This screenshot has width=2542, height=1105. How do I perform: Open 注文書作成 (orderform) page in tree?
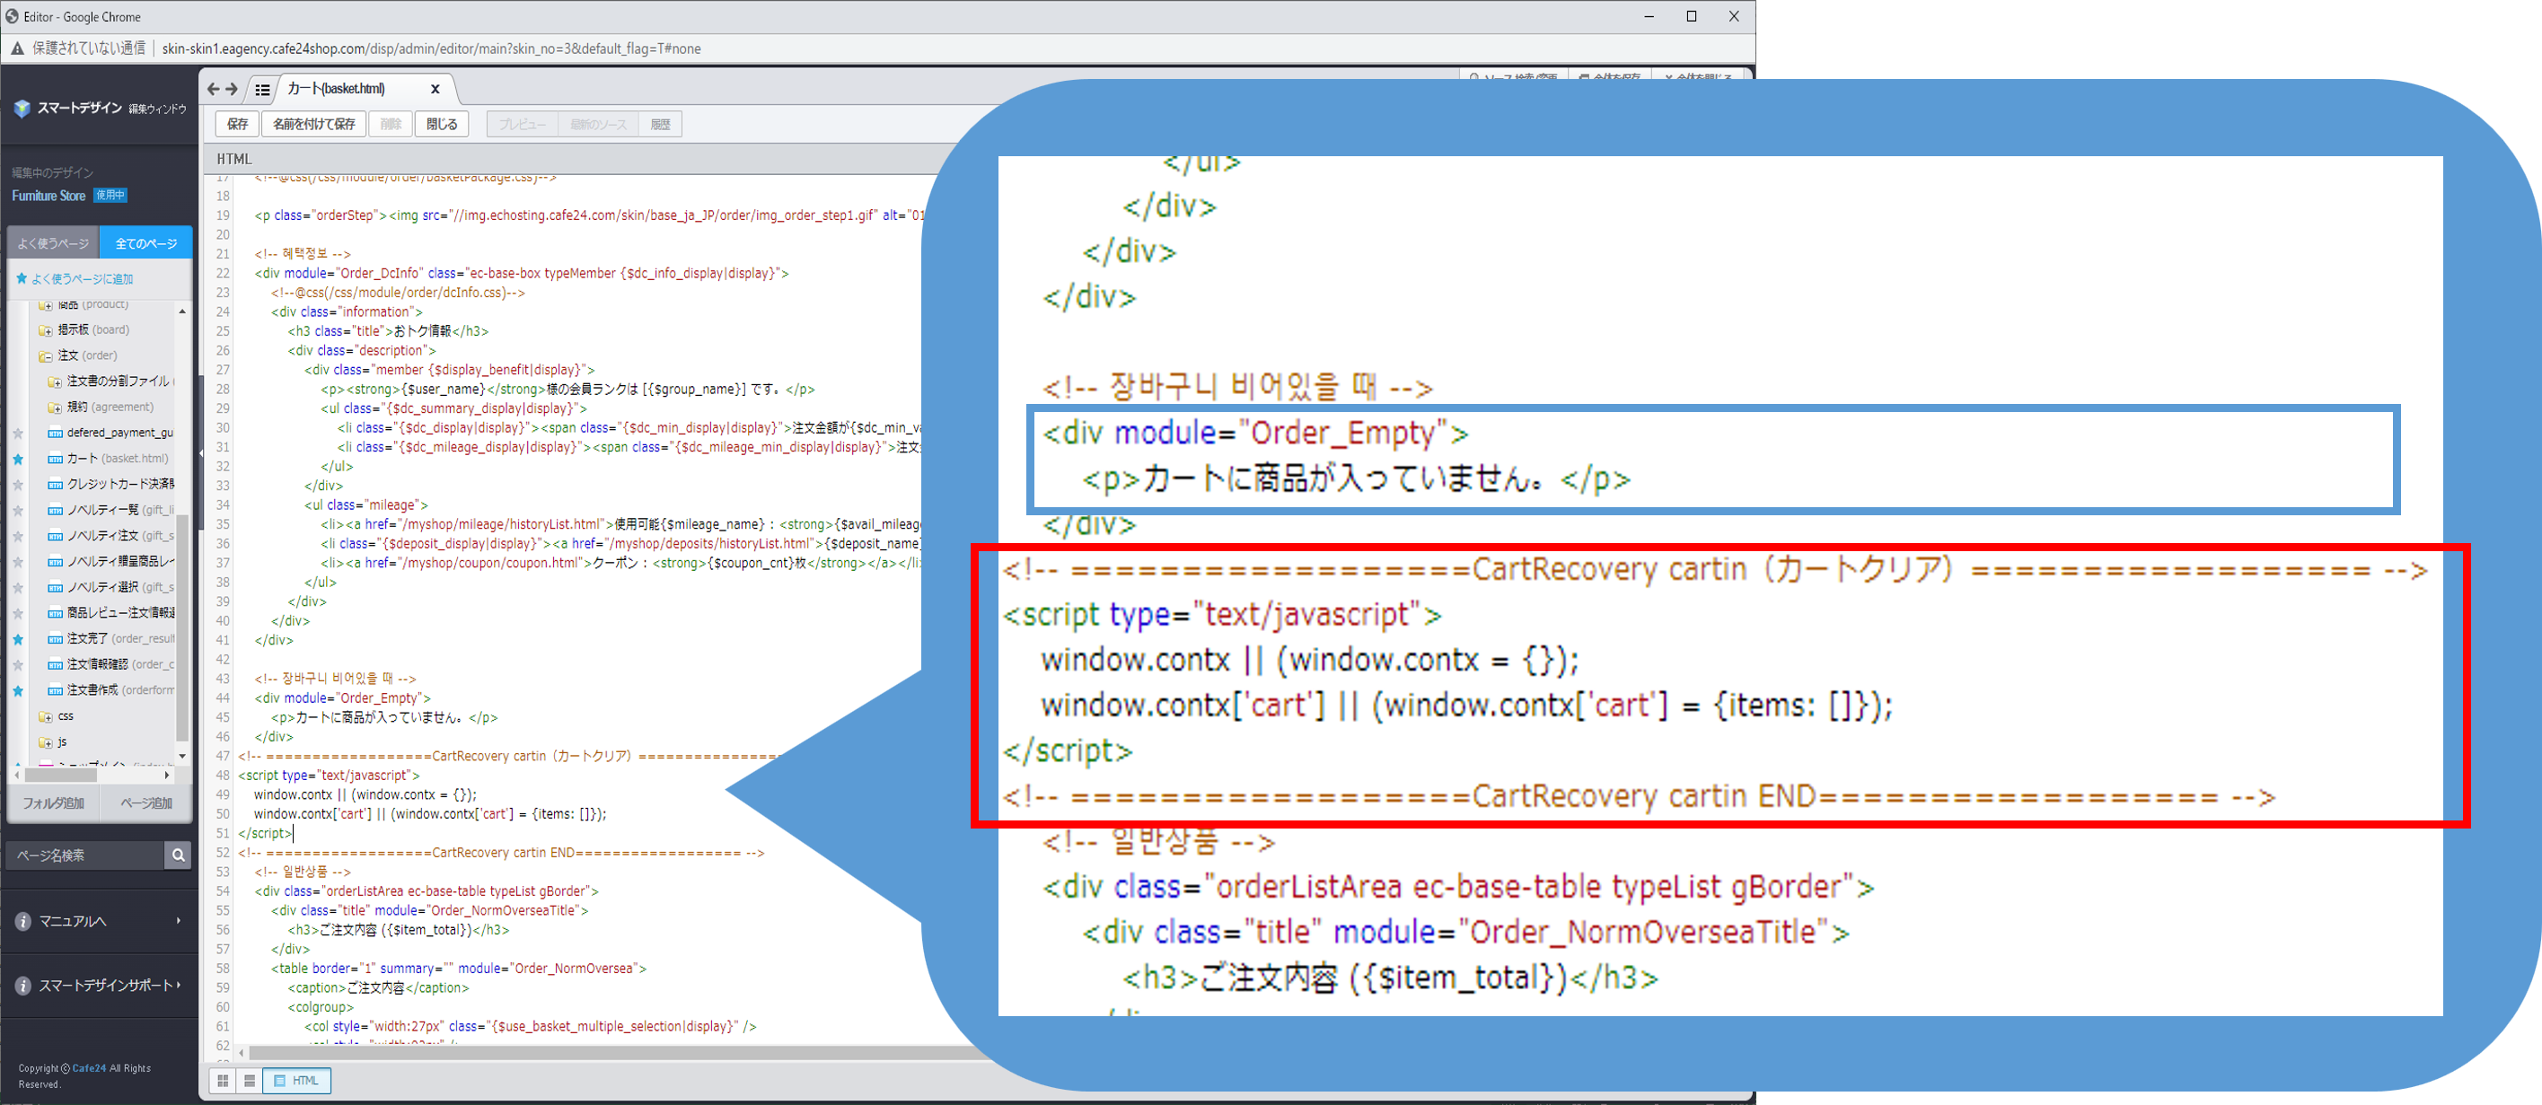tap(120, 690)
